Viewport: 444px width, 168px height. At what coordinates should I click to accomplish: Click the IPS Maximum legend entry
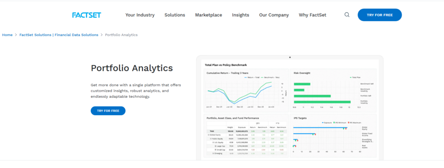coord(355,123)
